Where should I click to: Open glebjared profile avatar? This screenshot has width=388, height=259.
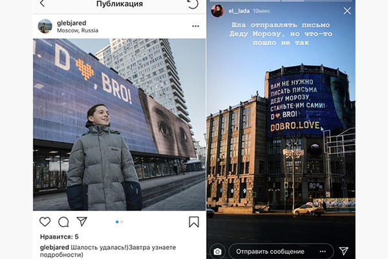click(x=45, y=26)
